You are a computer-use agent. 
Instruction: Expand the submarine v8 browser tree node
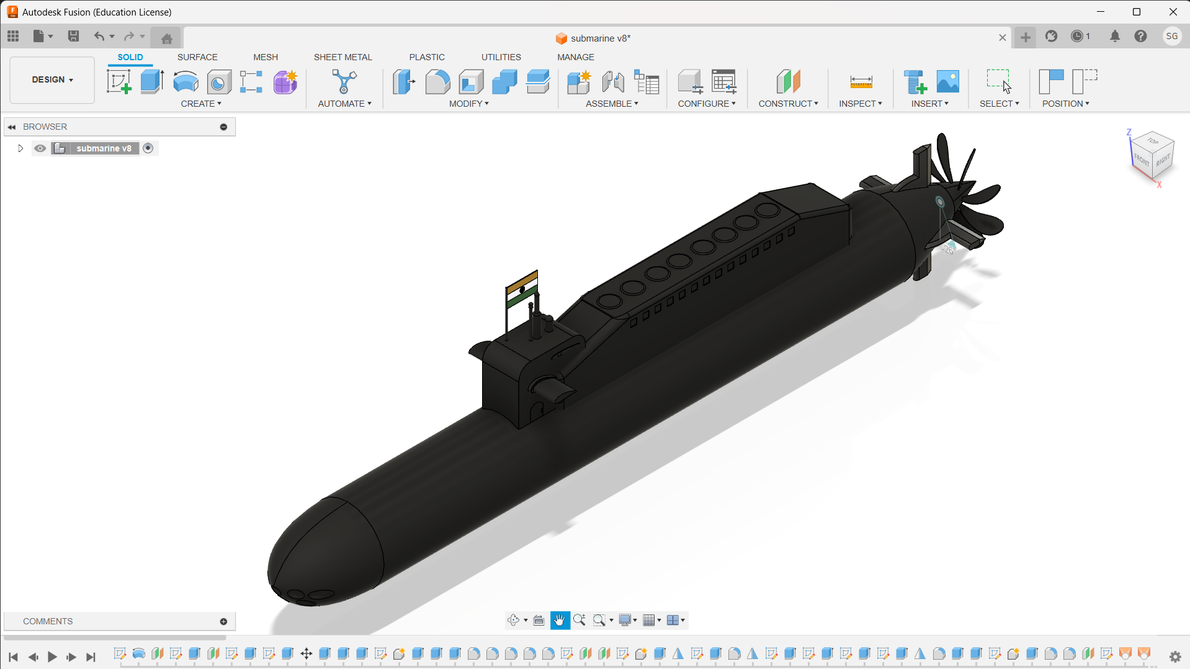pyautogui.click(x=20, y=148)
